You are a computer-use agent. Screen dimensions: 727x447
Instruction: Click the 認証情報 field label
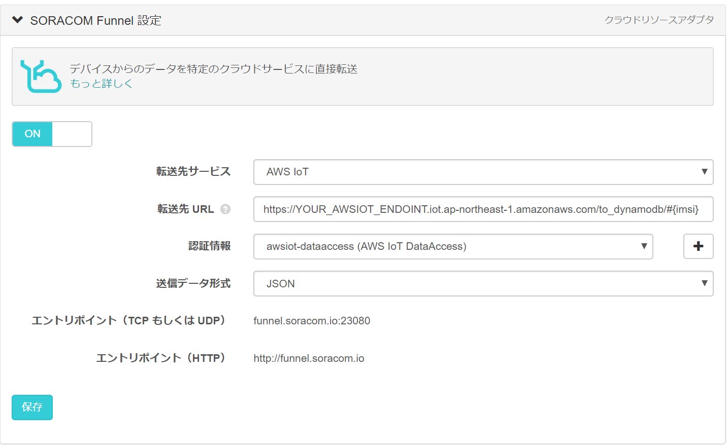(210, 246)
